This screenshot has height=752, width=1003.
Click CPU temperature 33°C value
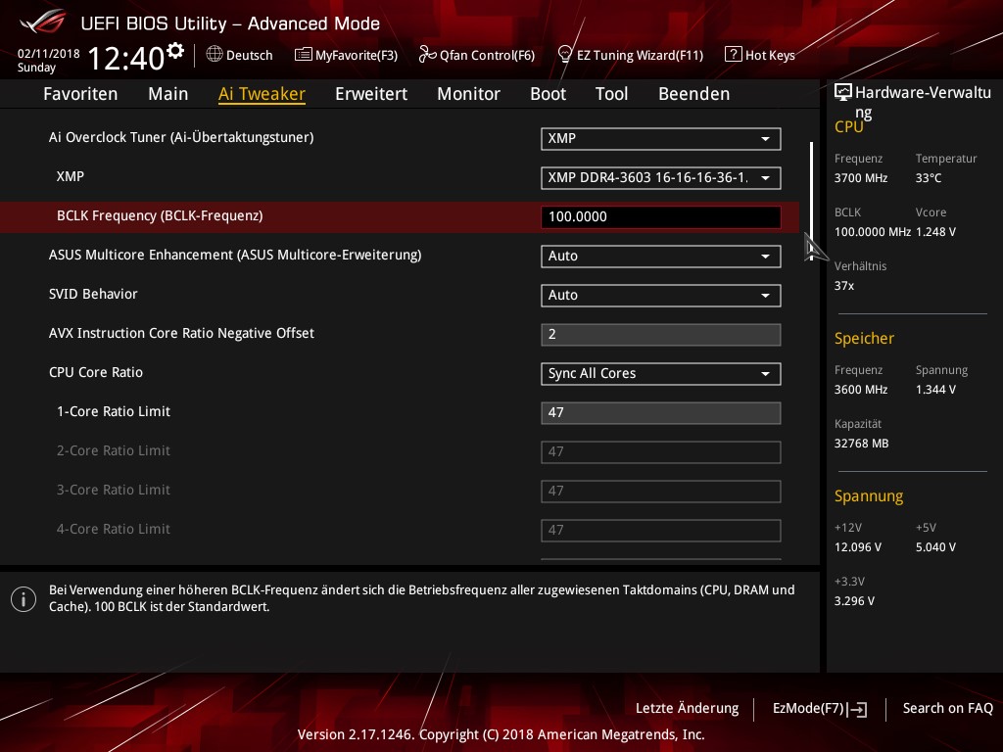[929, 178]
